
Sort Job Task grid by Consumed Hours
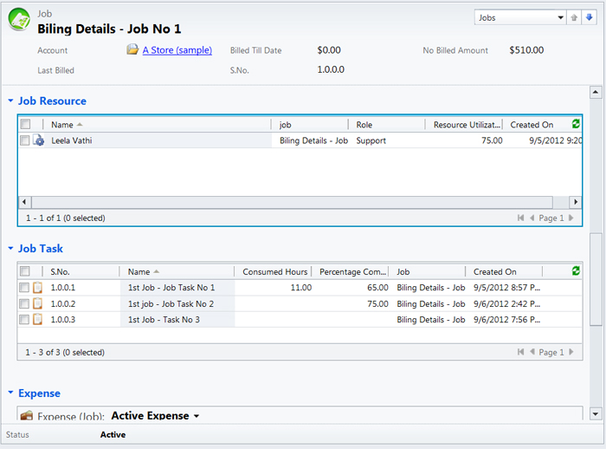[274, 271]
